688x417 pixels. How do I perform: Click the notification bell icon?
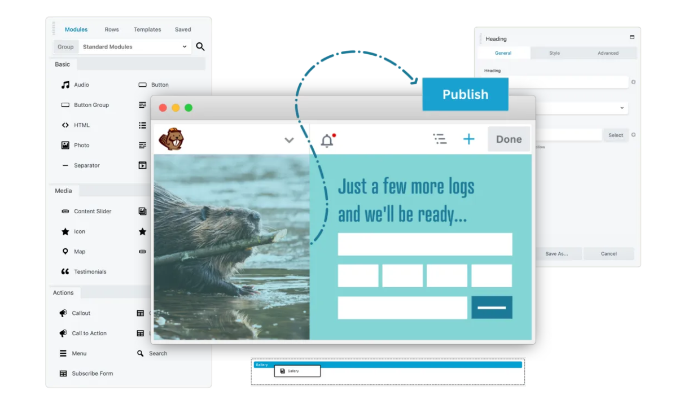tap(327, 141)
